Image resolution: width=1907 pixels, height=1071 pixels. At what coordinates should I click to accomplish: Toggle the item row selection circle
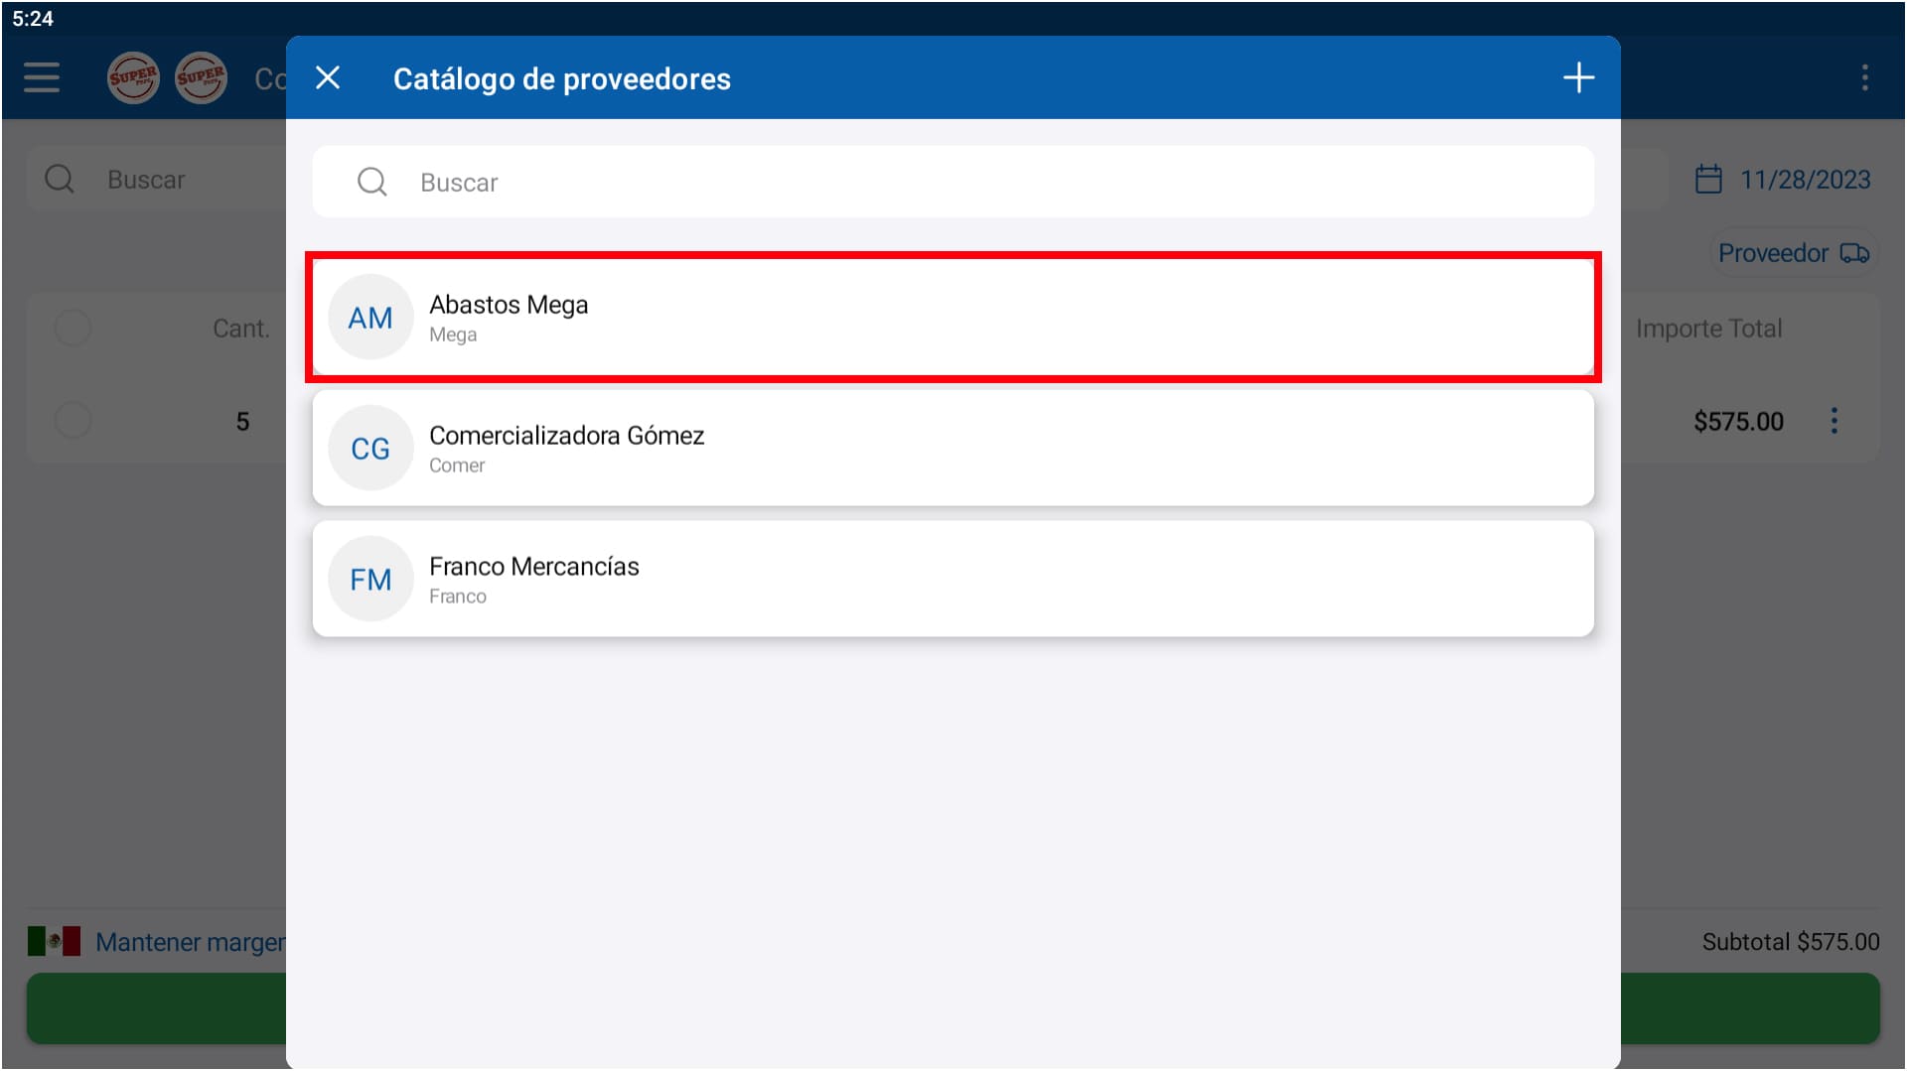tap(73, 421)
